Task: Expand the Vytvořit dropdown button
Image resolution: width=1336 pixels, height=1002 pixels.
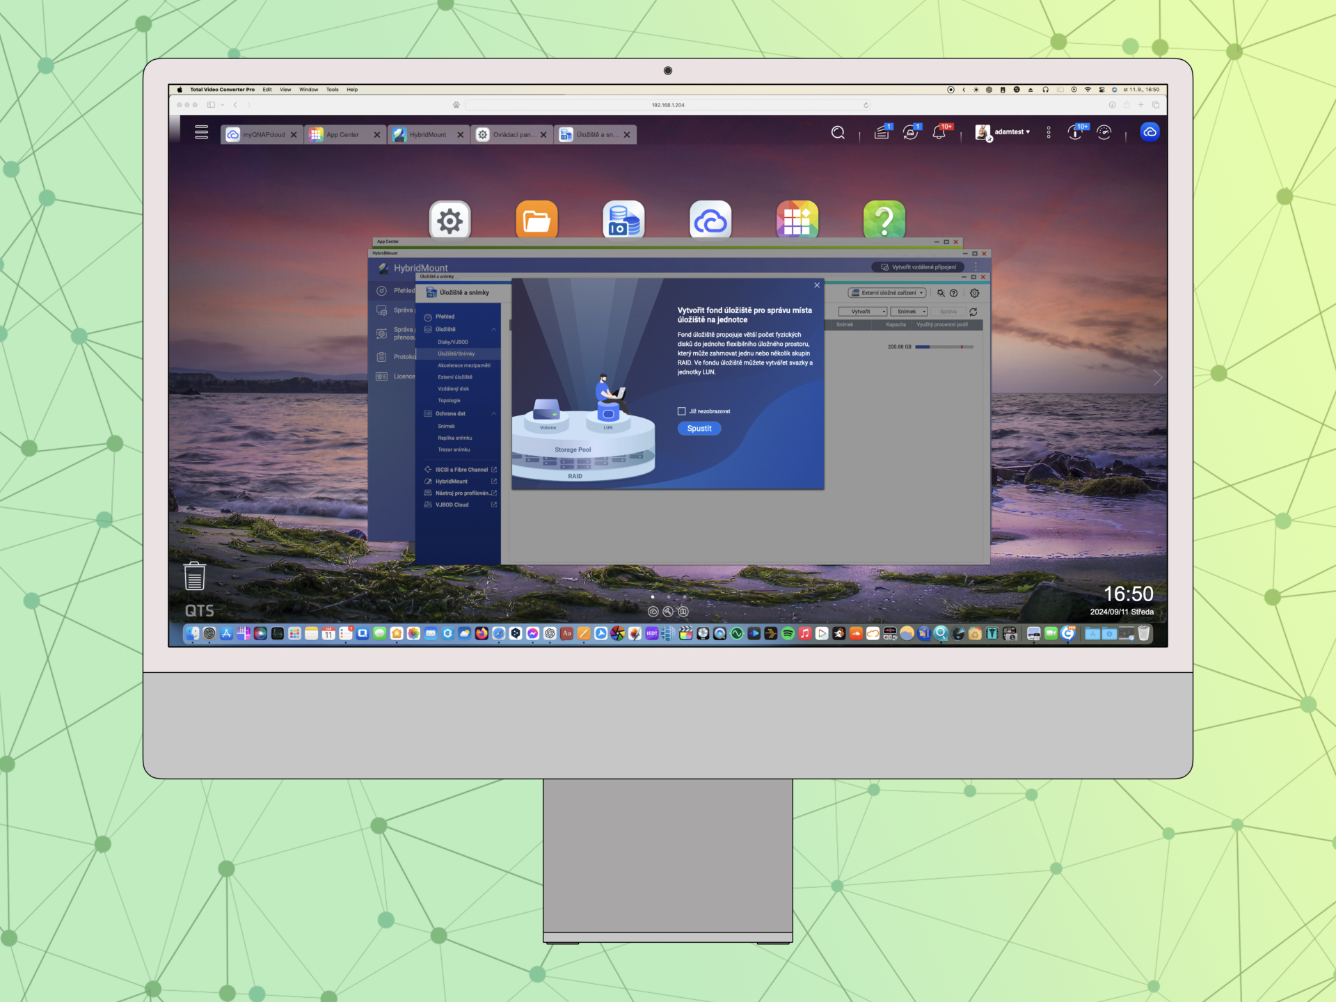Action: (863, 312)
